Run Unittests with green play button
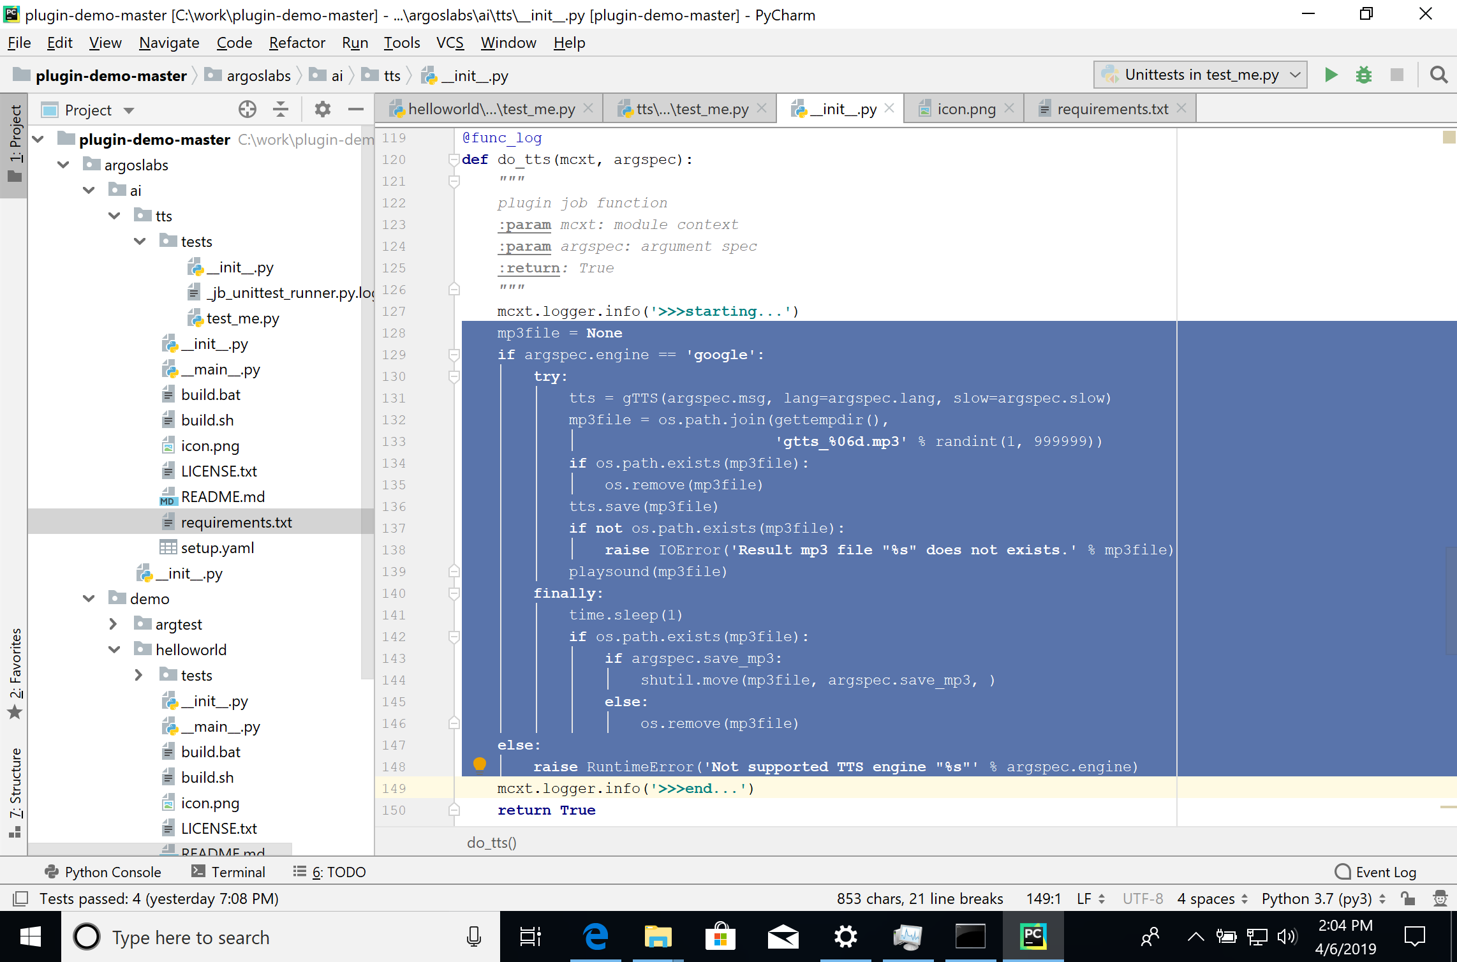The image size is (1457, 962). (x=1331, y=75)
